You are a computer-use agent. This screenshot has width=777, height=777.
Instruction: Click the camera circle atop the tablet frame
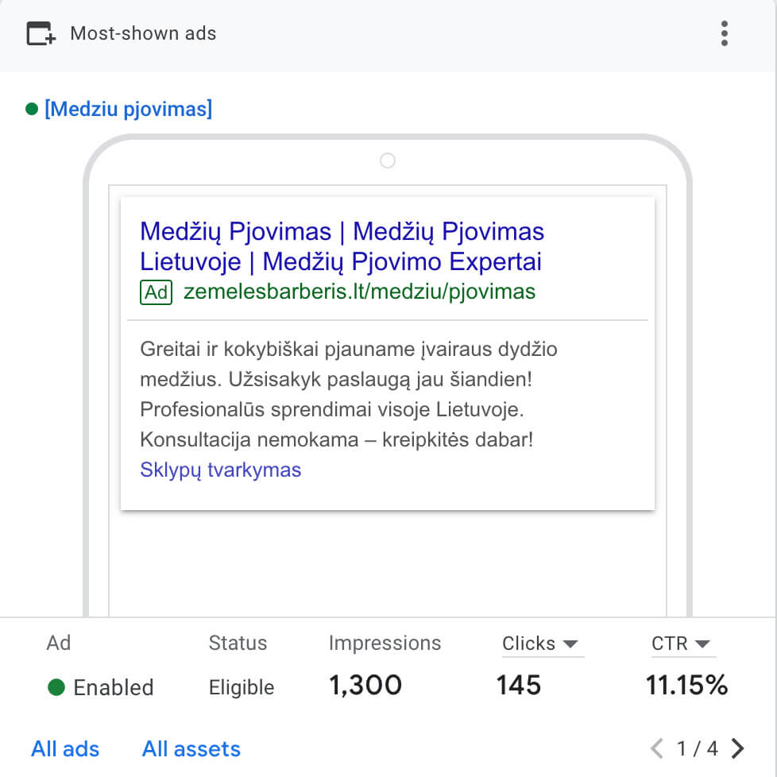tap(387, 160)
